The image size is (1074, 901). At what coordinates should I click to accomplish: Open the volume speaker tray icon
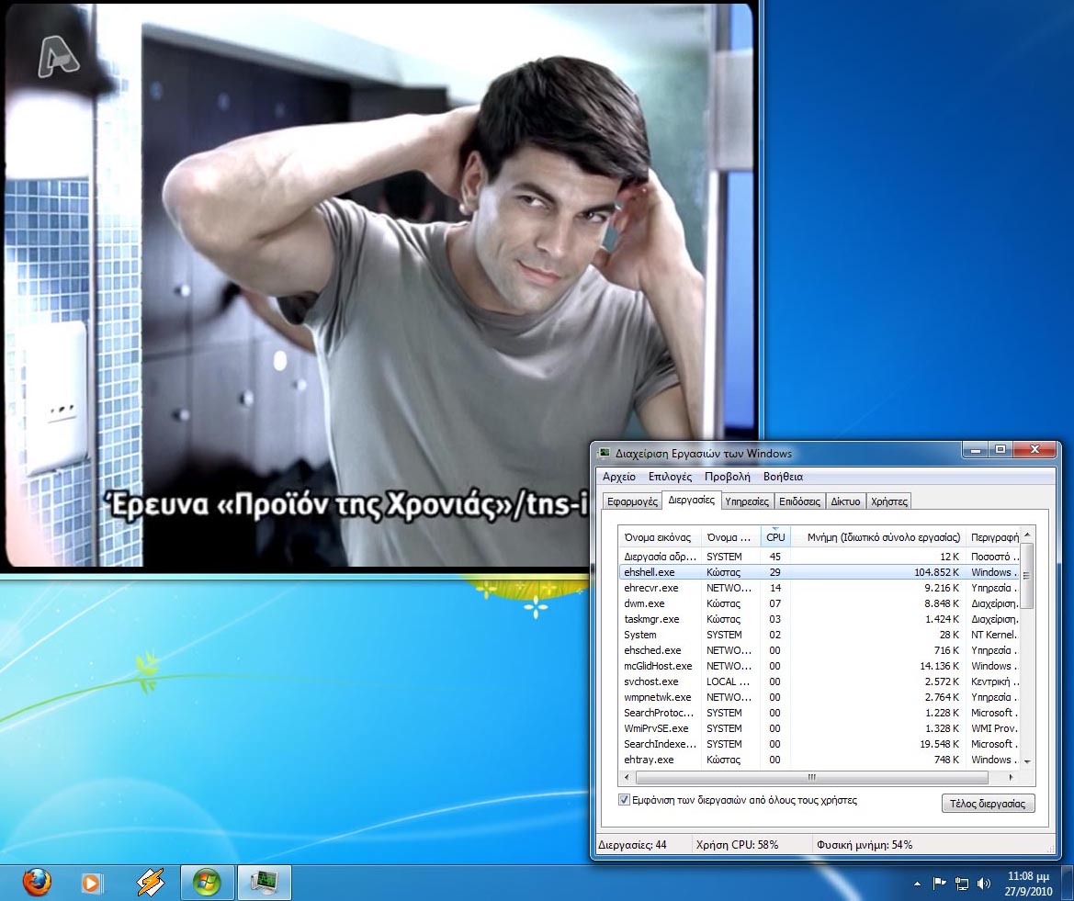coord(984,884)
